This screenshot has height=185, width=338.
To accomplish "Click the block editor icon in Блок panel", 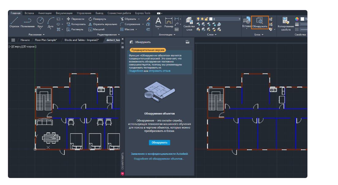I will 271,24.
